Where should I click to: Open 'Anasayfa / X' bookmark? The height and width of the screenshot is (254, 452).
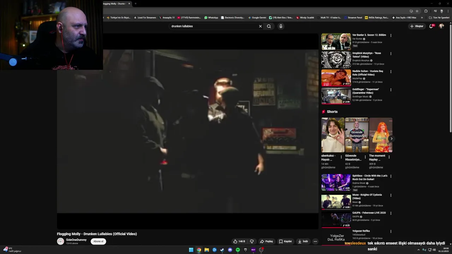click(167, 18)
